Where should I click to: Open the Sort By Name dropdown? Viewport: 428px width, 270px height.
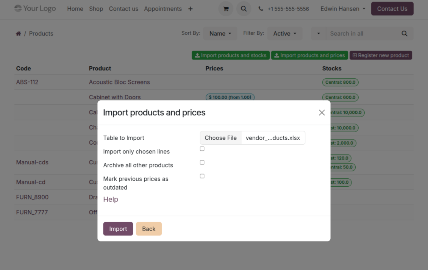(220, 34)
